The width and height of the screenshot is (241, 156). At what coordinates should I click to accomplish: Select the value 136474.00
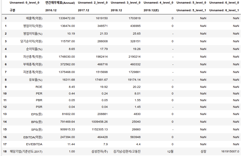click(68, 26)
